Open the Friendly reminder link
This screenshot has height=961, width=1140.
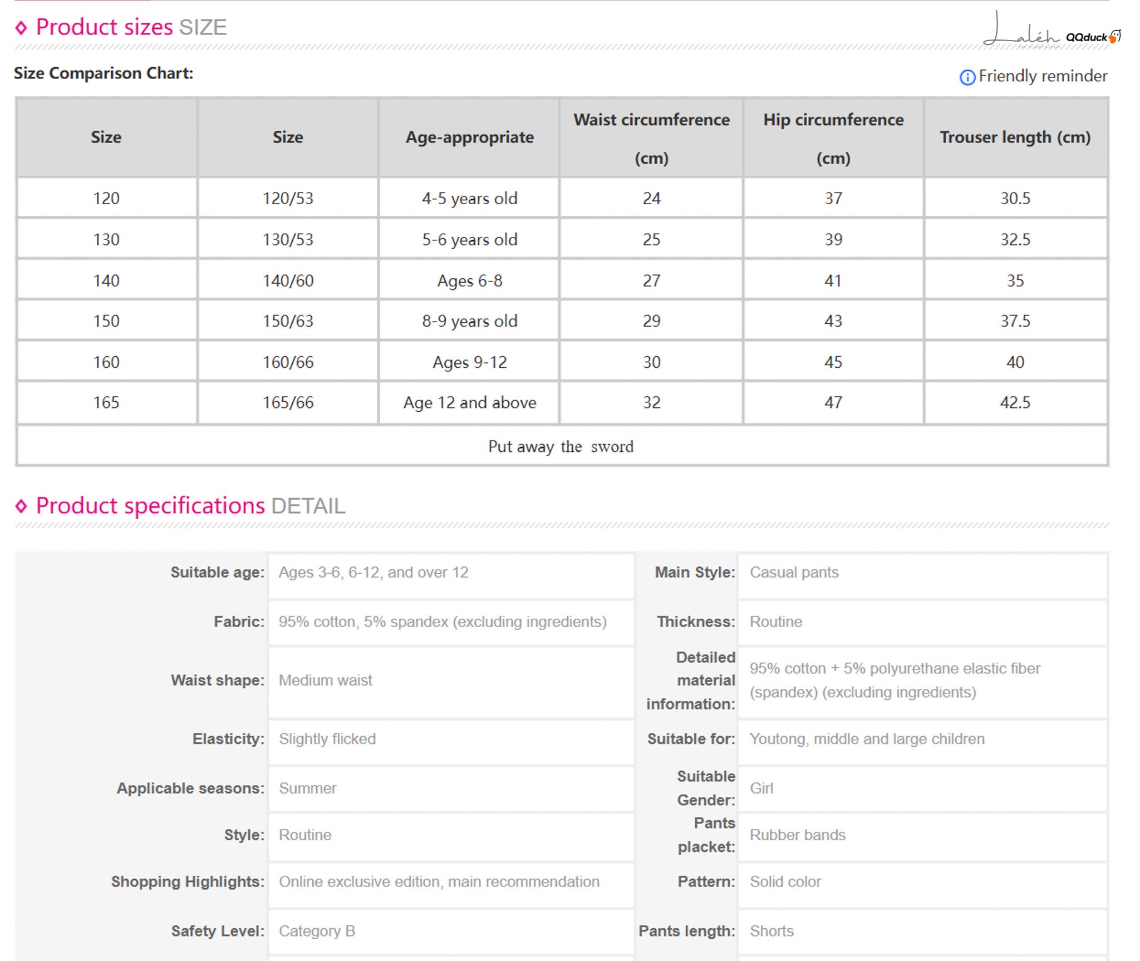[x=1043, y=76]
